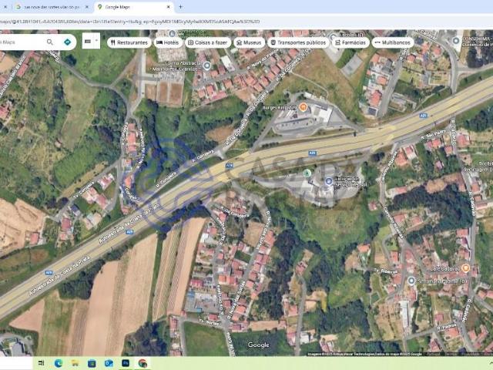This screenshot has width=493, height=370.
Task: Click the search magnifier icon
Action: point(50,42)
